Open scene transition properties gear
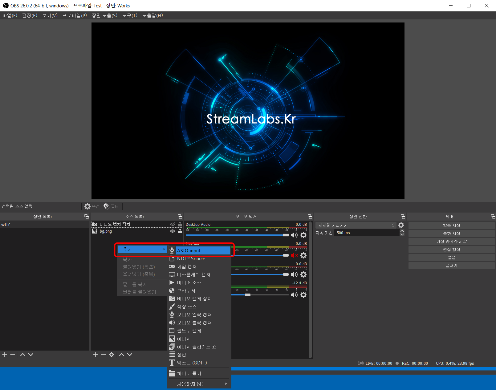 (401, 225)
